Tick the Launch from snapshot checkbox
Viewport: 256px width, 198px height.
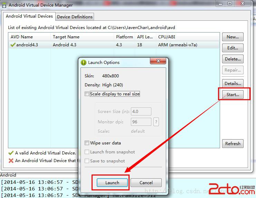click(87, 152)
